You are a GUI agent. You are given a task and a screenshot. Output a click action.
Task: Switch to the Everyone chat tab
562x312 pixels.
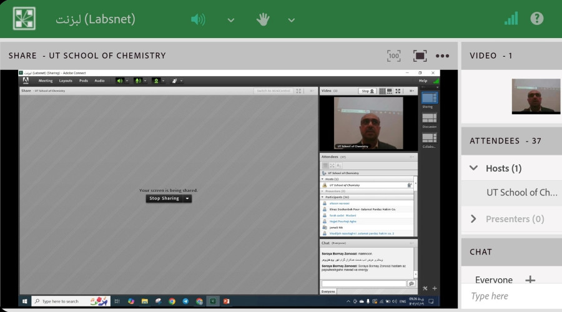(494, 280)
